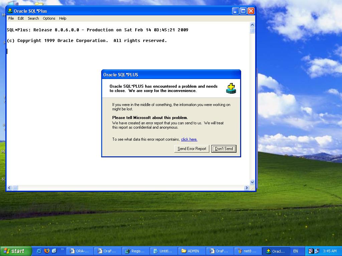Click the vertical scrollbar thumb
This screenshot has height=256, width=342.
pyautogui.click(x=252, y=30)
